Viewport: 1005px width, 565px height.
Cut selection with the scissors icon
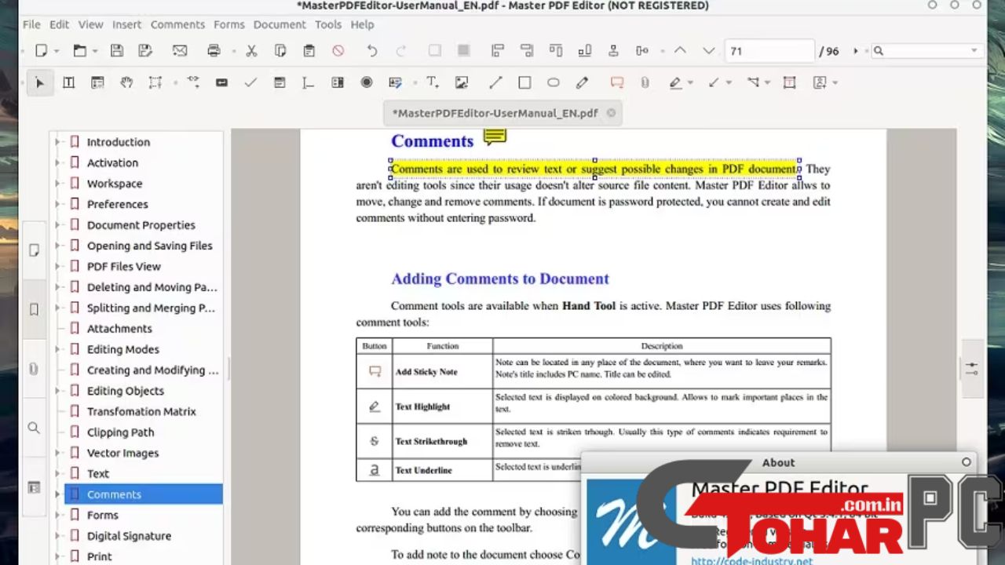[251, 51]
